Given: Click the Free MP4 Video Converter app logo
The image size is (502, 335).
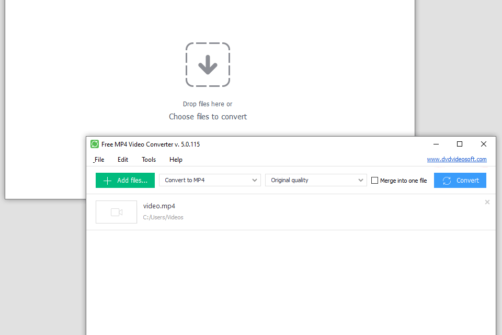Looking at the screenshot, I should (x=95, y=144).
